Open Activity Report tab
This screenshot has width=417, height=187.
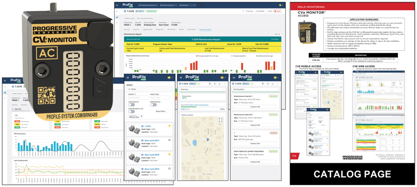point(191,29)
